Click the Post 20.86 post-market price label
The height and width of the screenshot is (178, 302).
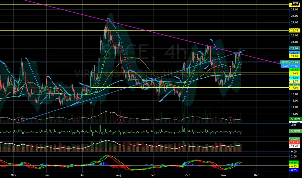click(290, 66)
